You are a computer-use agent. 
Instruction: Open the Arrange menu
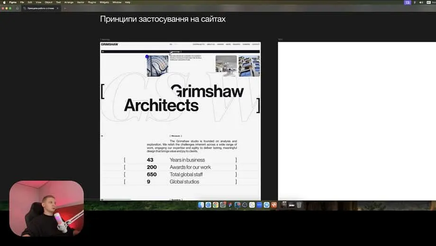click(69, 2)
